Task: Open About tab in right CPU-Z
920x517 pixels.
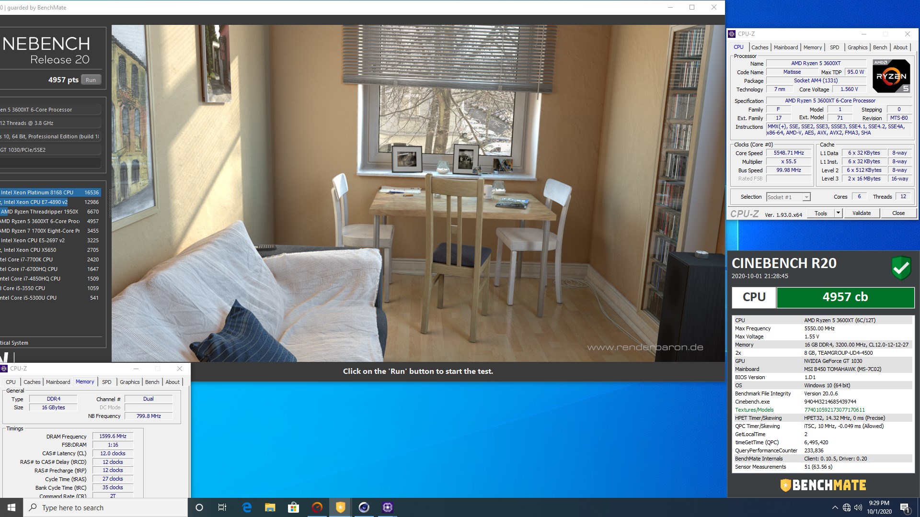Action: (900, 47)
